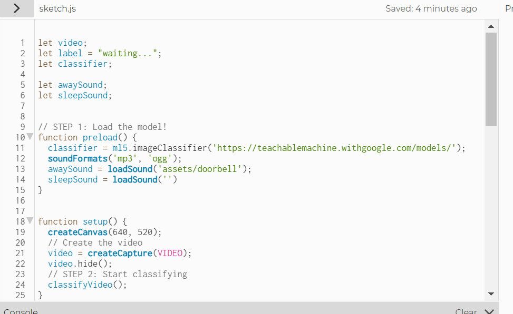This screenshot has height=314, width=513.
Task: Click the "Saved: 4 minutes ago" status
Action: (431, 8)
